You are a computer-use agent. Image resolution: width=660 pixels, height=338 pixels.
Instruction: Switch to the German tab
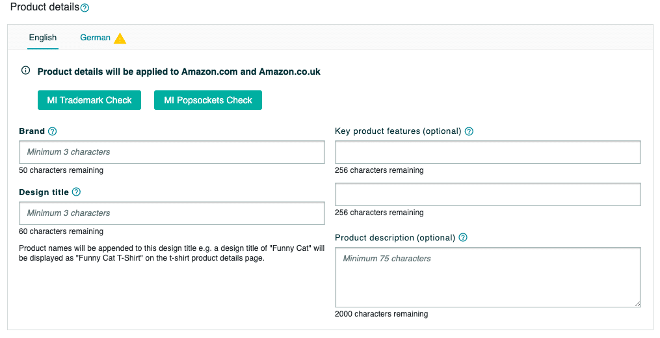[x=95, y=38]
